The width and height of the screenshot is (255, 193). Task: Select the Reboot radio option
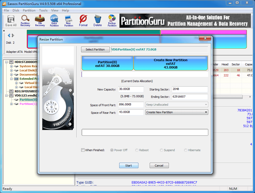click(x=137, y=150)
